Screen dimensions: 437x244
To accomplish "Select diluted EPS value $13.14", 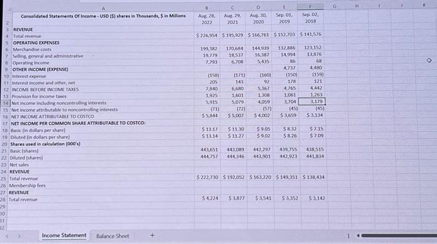I will 210,136.
